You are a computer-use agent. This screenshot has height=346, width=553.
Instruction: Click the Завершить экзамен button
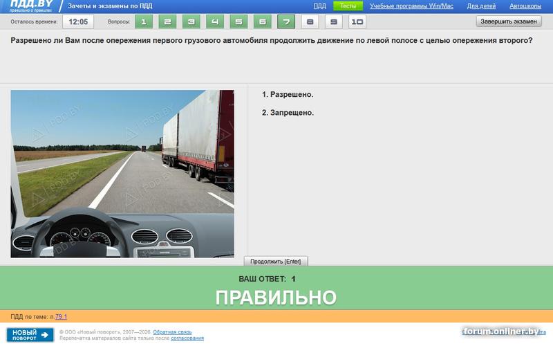pyautogui.click(x=509, y=21)
